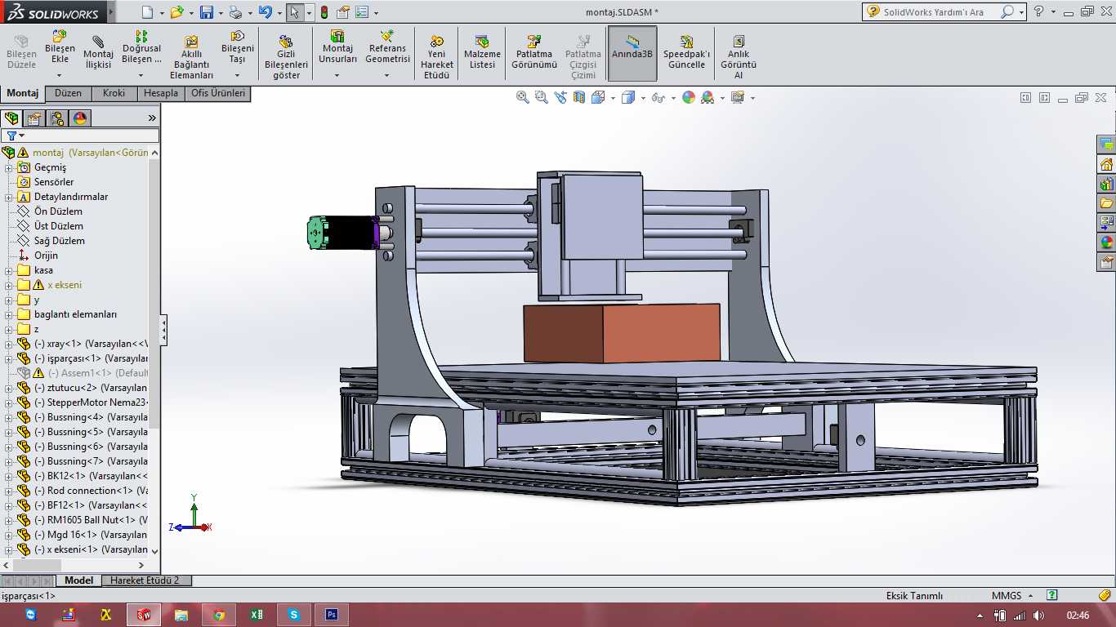
Task: Switch to the Düzen tab
Action: point(68,93)
